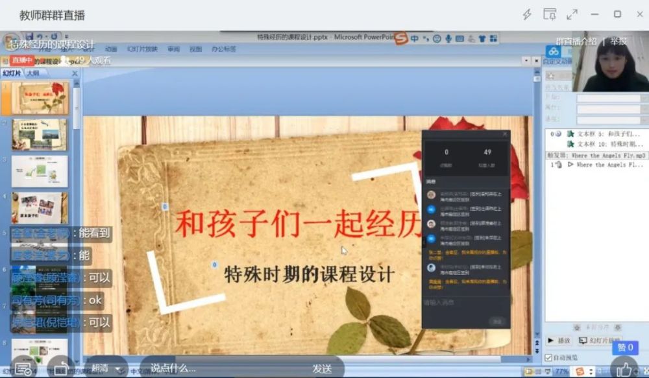
Task: Toggle the Sogou Chinese/English 中 mode
Action: coord(415,38)
